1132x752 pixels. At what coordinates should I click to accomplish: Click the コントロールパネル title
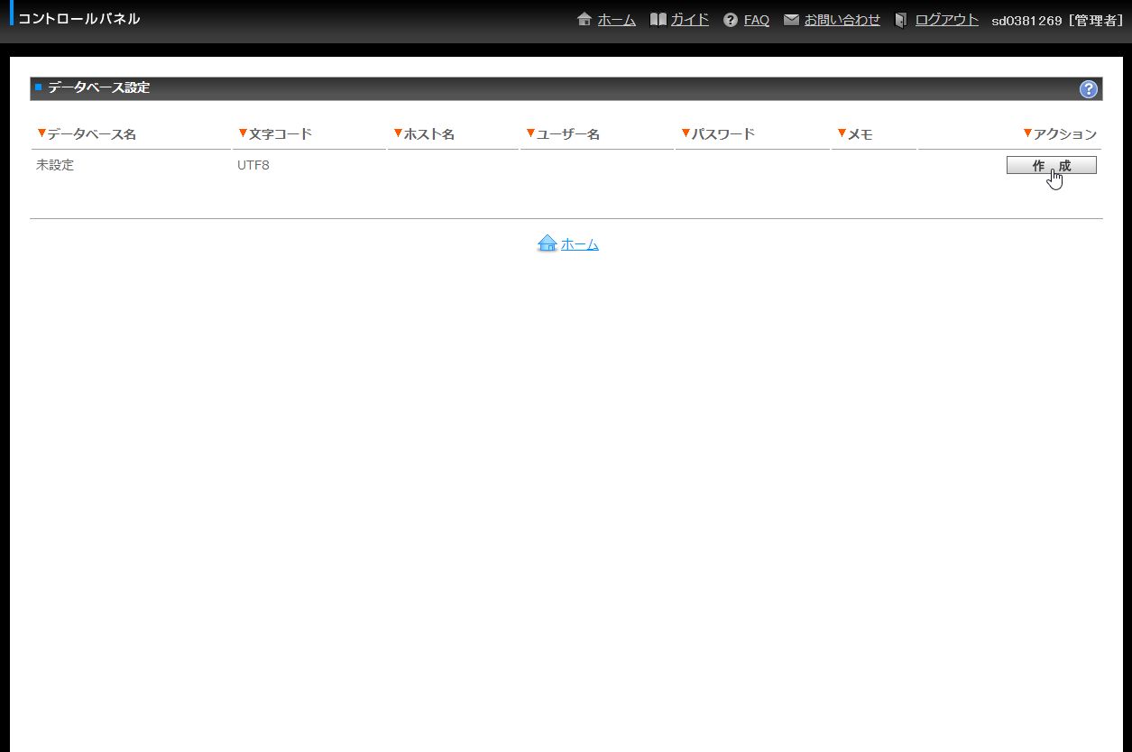79,19
